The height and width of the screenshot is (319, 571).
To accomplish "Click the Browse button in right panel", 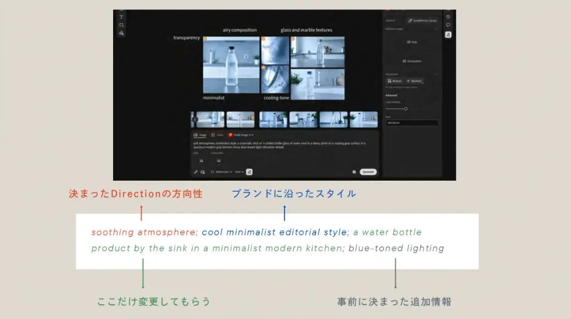I will click(x=395, y=81).
